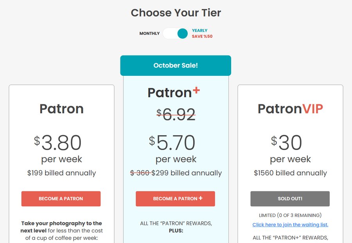Click the $299 billed annually text
This screenshot has height=243, width=352.
(x=187, y=173)
